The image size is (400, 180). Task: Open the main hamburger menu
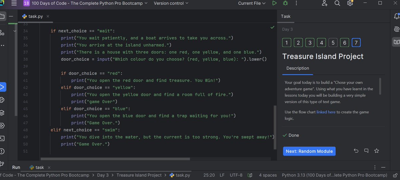(14, 3)
